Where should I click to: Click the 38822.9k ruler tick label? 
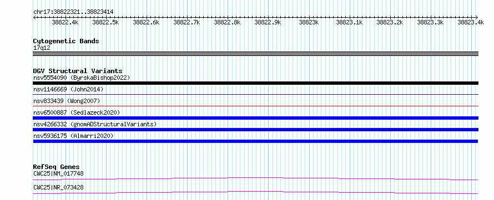[x=268, y=22]
